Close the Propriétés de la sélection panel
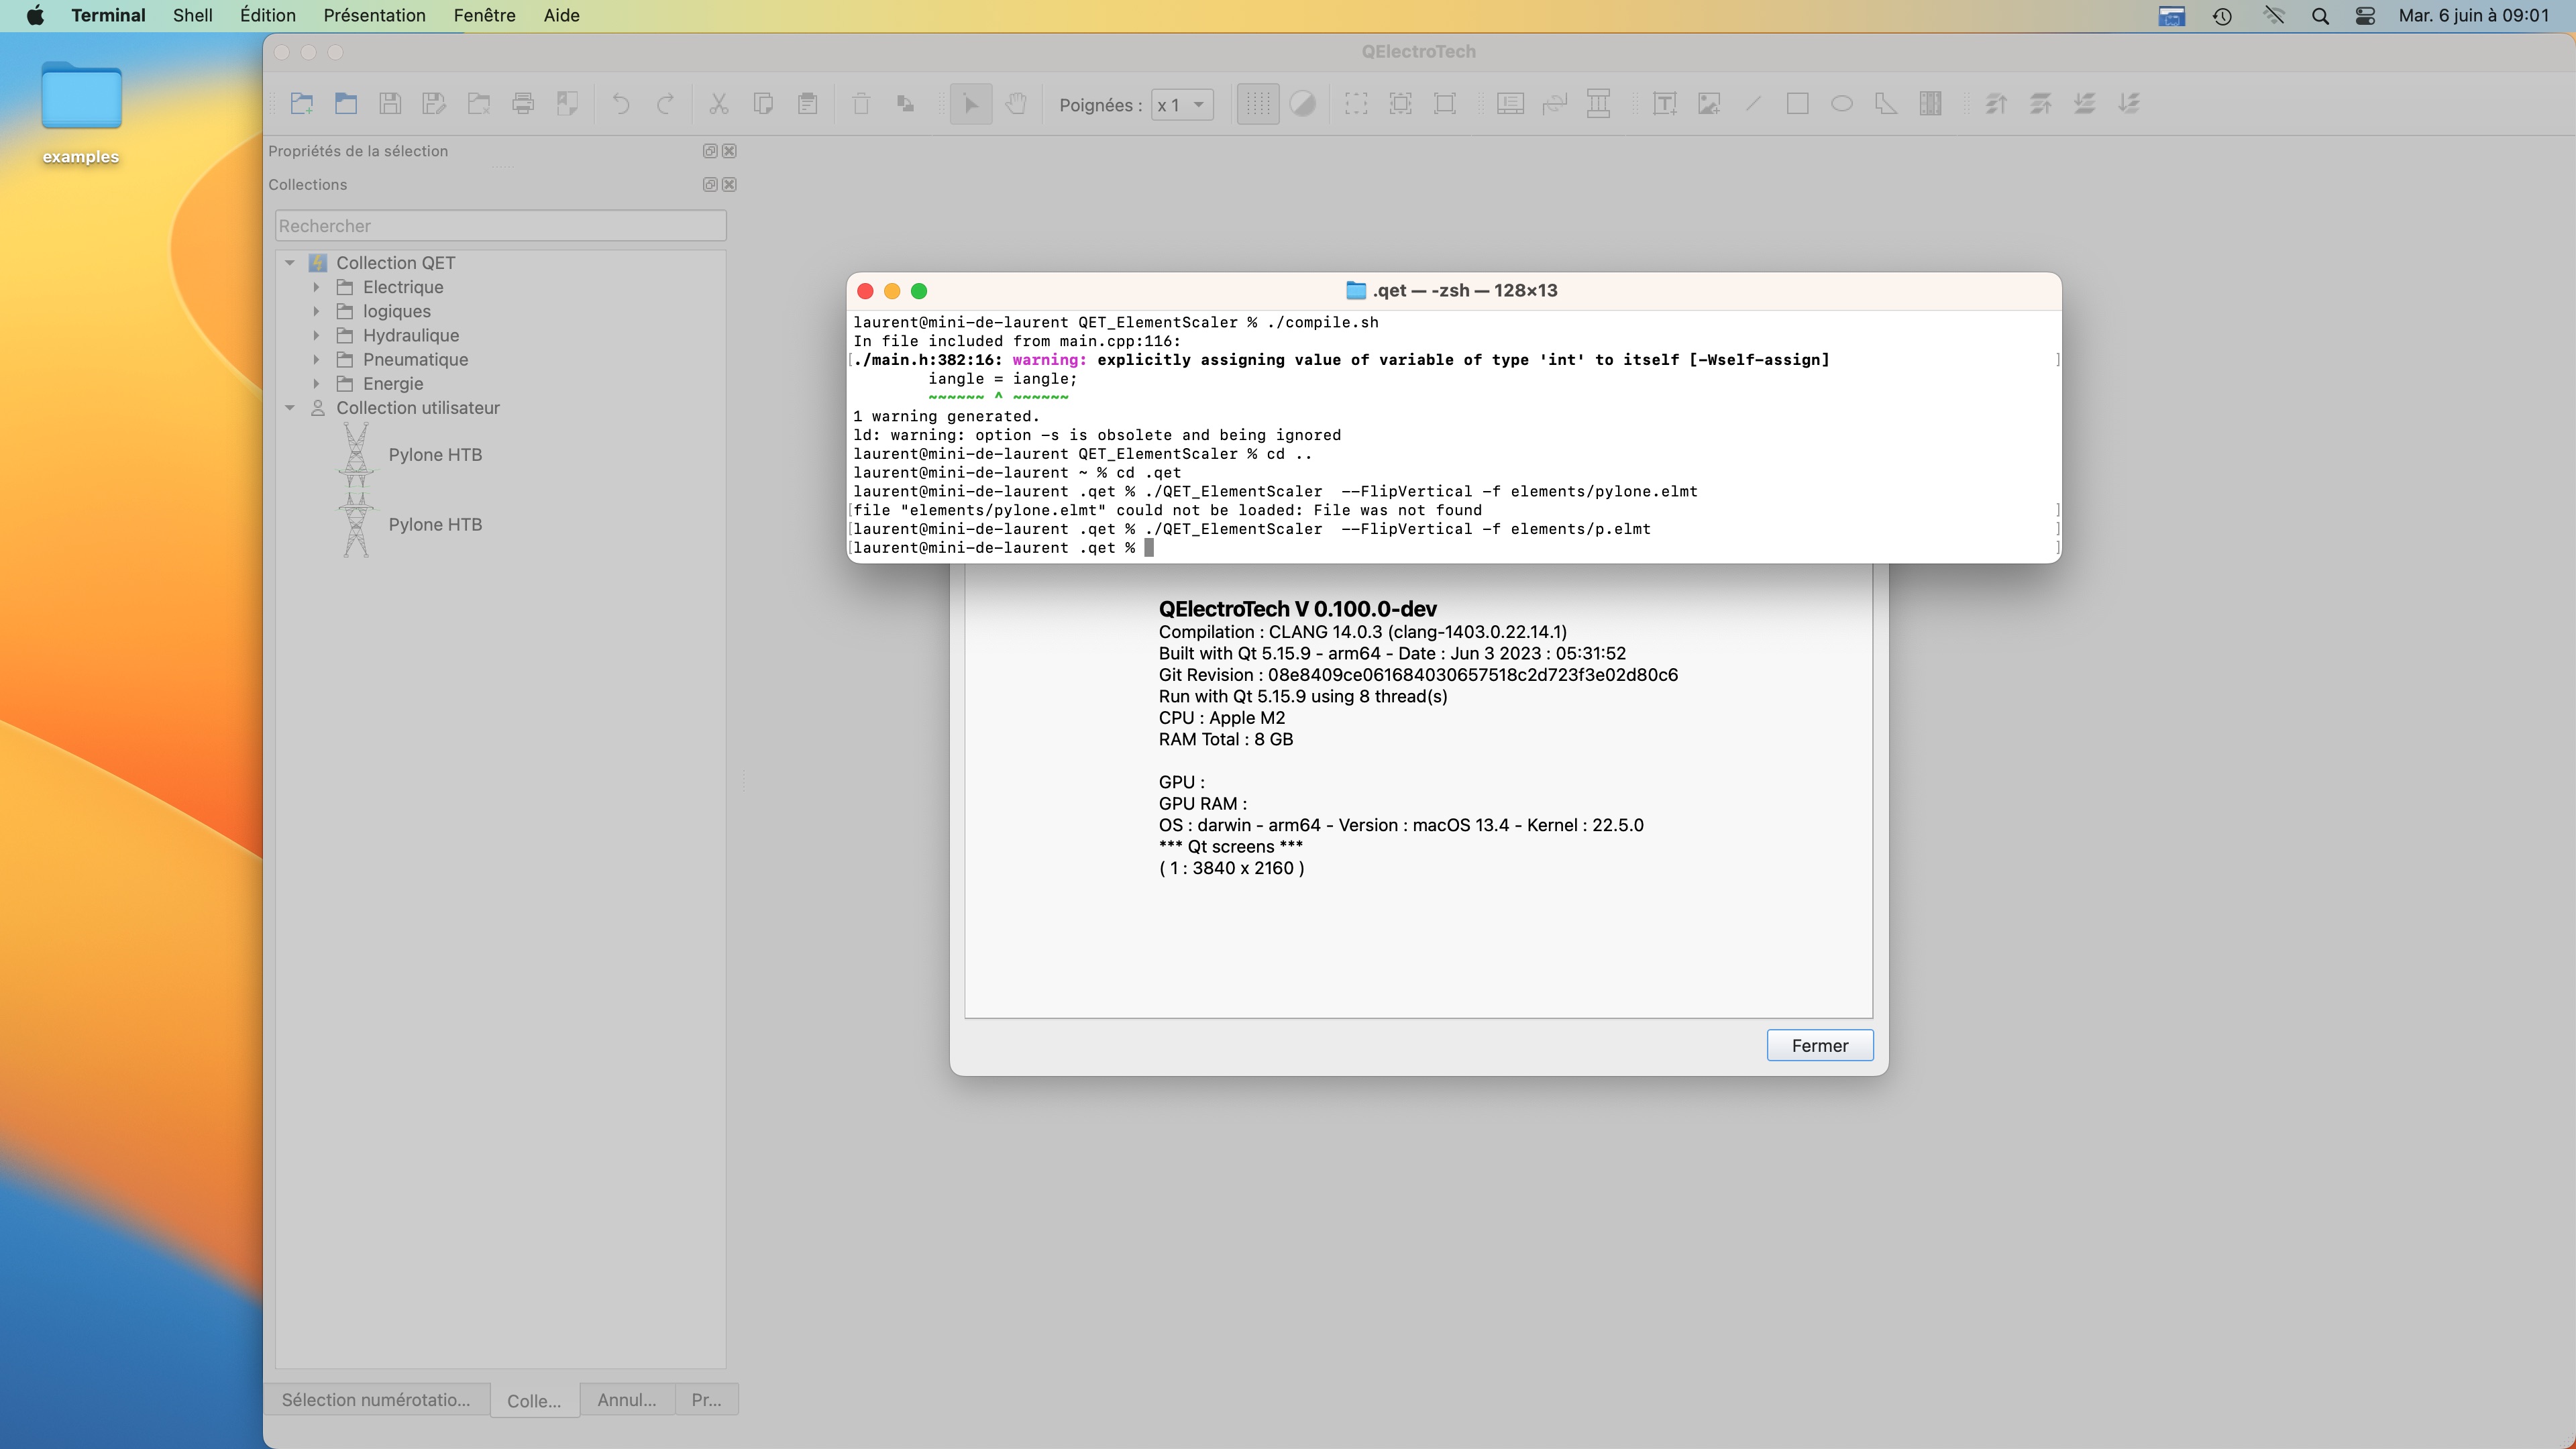Viewport: 2576px width, 1449px height. tap(730, 151)
